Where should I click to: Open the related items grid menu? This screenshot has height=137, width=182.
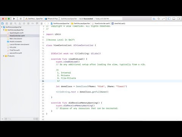click(x=41, y=24)
